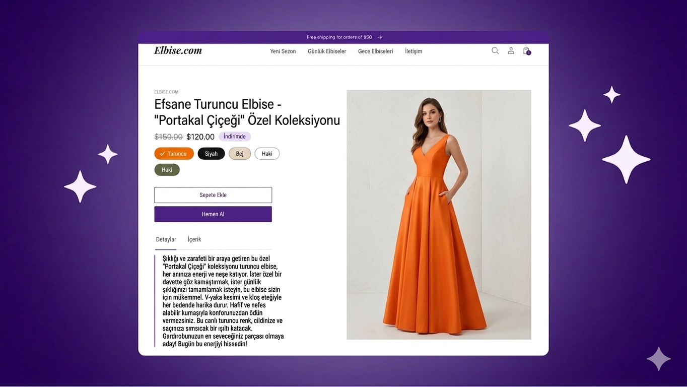Open the İletişim page
The height and width of the screenshot is (387, 687).
(414, 51)
